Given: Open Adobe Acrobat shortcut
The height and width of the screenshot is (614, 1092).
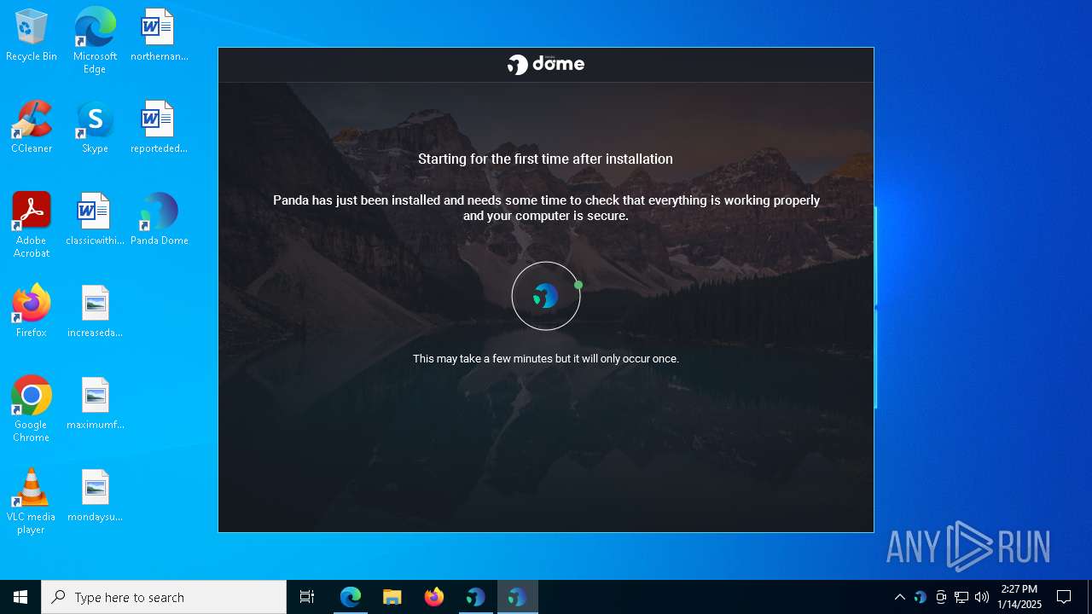Looking at the screenshot, I should tap(32, 225).
